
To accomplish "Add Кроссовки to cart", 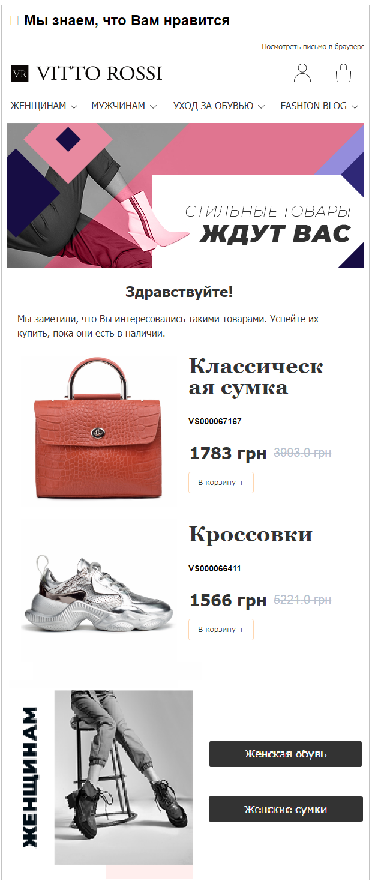I will click(221, 630).
